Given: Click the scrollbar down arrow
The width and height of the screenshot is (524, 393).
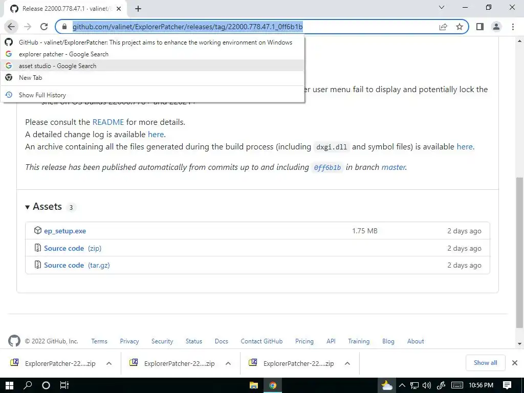Looking at the screenshot, I should pos(519,343).
